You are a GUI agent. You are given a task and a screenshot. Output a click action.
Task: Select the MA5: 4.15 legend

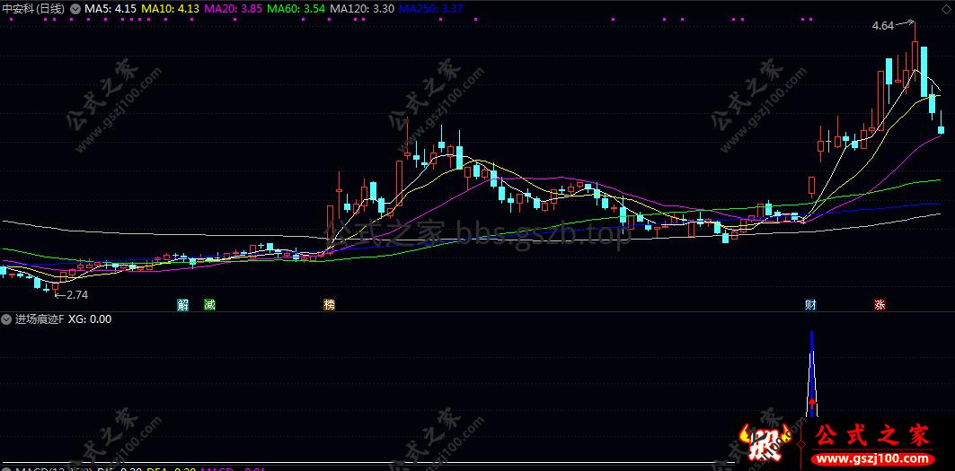coord(111,9)
